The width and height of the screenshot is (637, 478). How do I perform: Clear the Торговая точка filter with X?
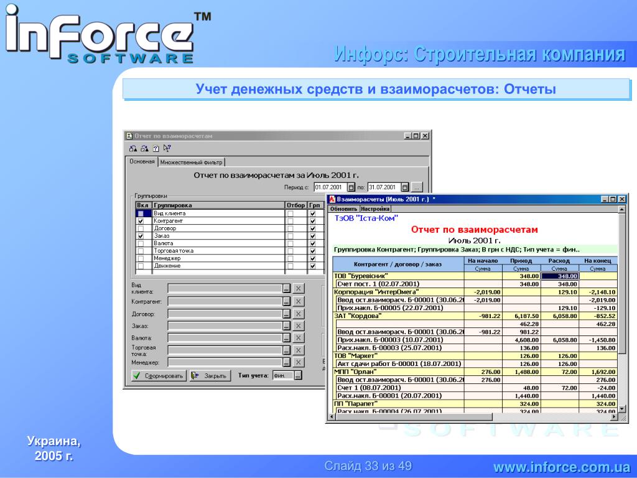(x=298, y=350)
